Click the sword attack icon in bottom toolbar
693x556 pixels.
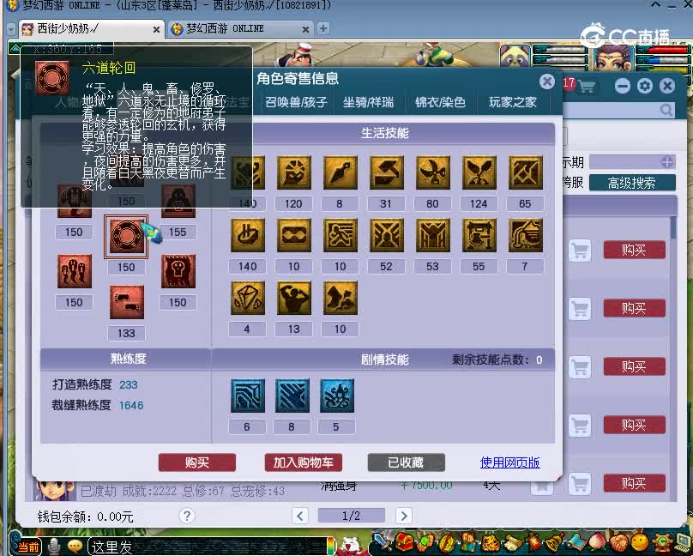pos(381,543)
